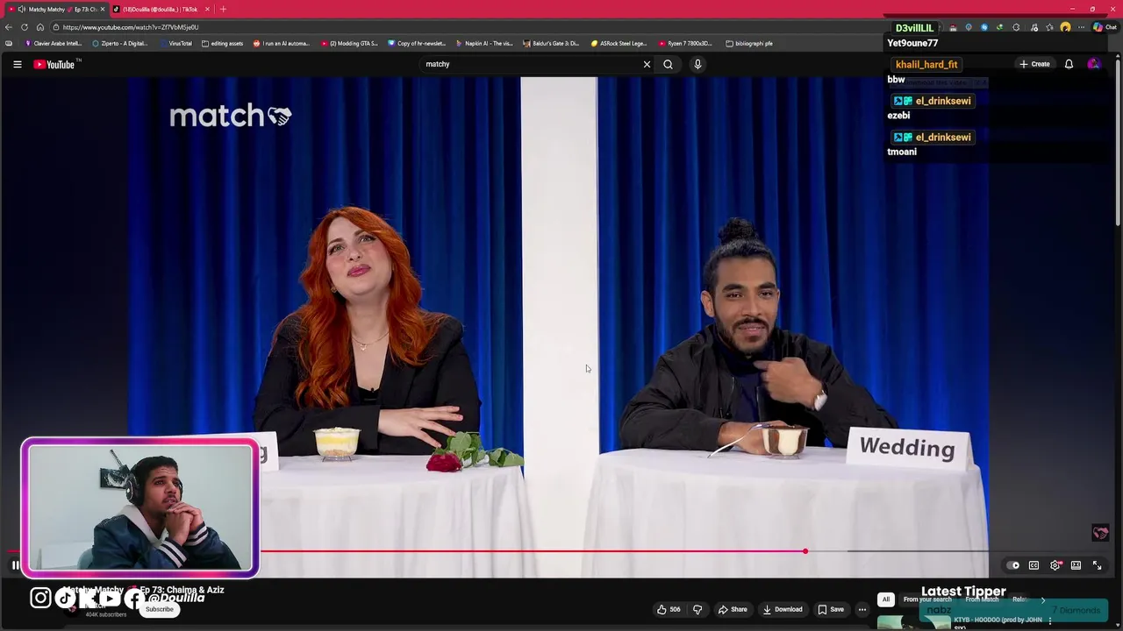Close the Matchy Matchy tab
The image size is (1123, 631).
102,9
